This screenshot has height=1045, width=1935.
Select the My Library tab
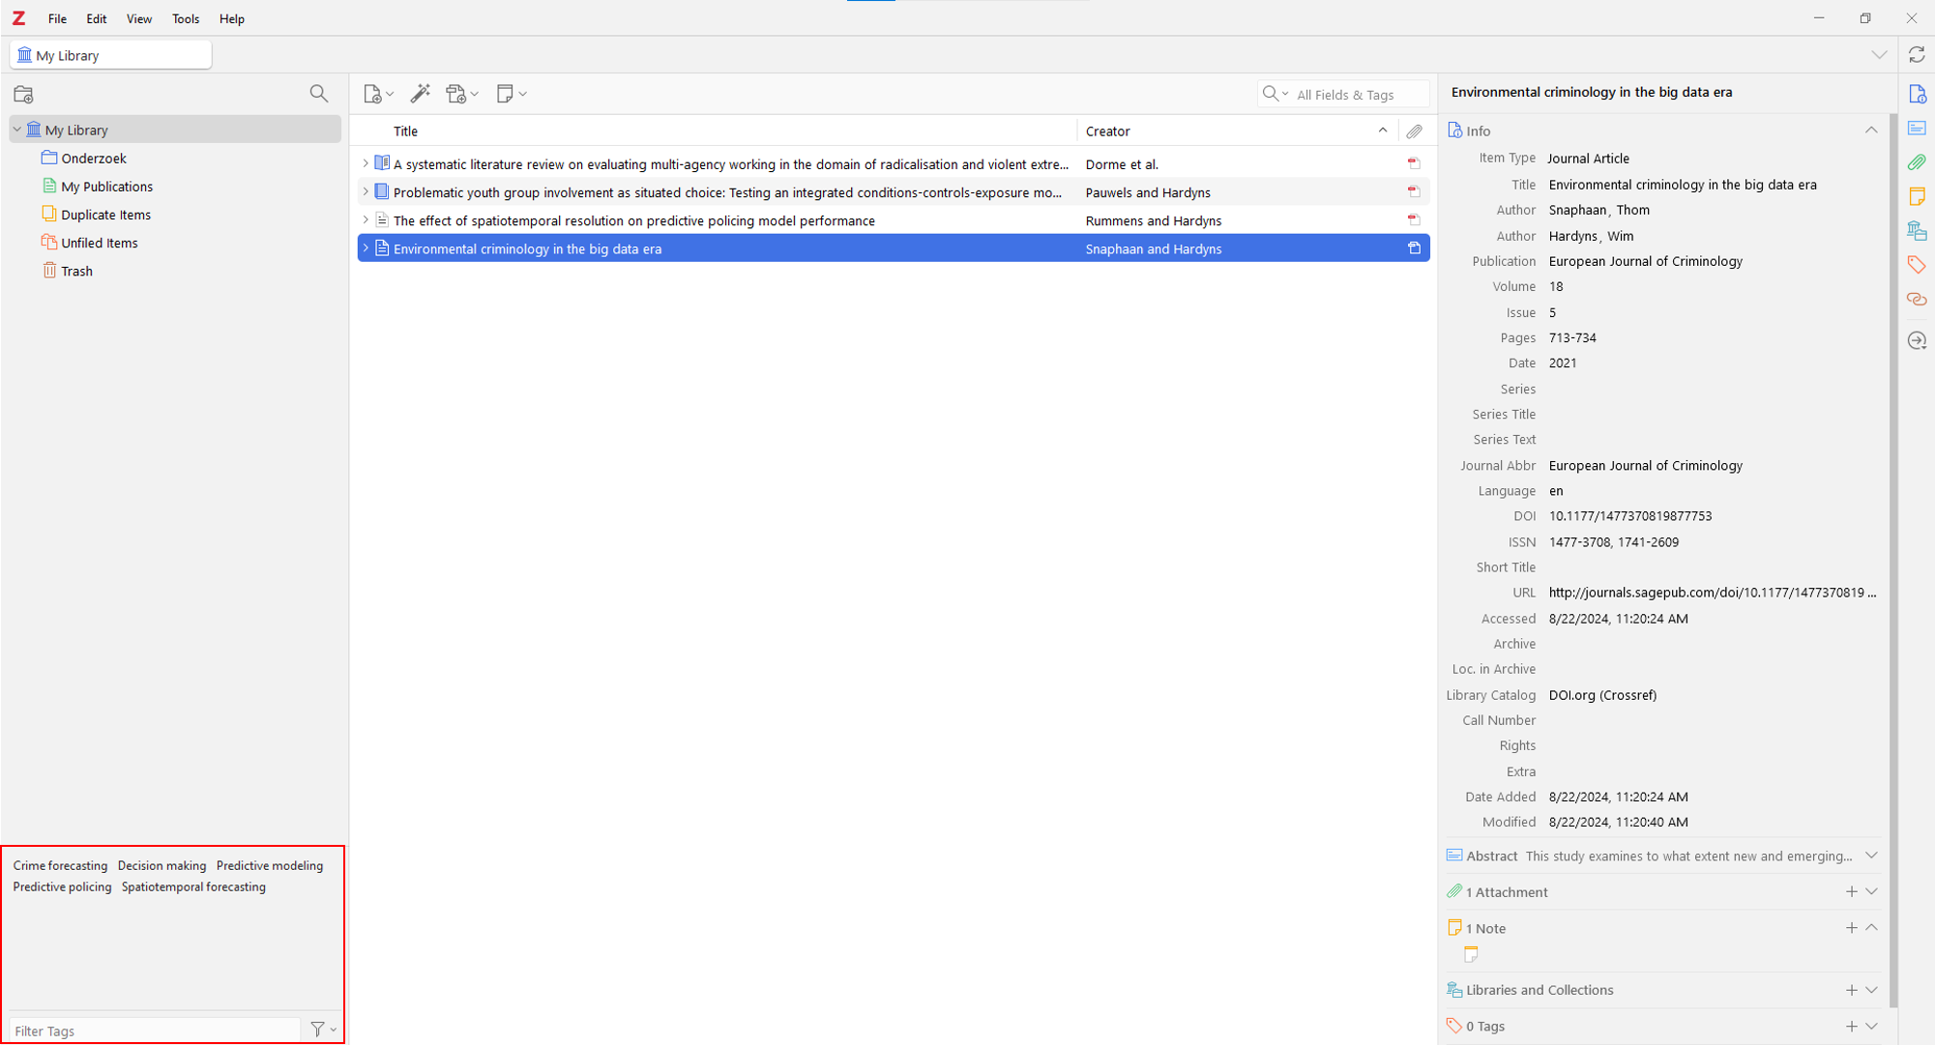(x=110, y=55)
